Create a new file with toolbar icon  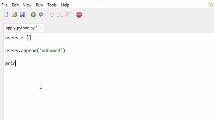click(6, 15)
